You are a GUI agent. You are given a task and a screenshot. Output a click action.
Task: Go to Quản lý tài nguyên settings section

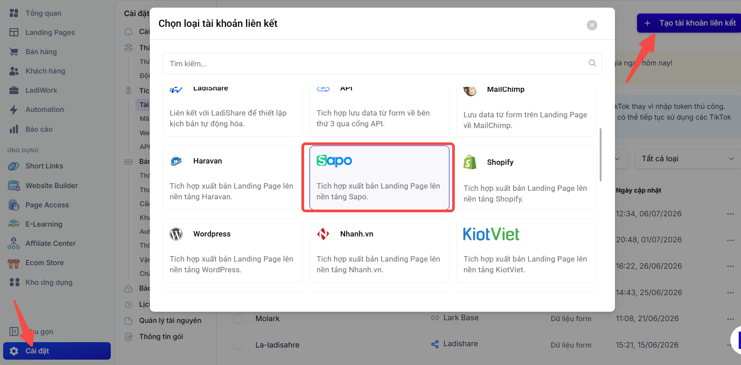170,320
